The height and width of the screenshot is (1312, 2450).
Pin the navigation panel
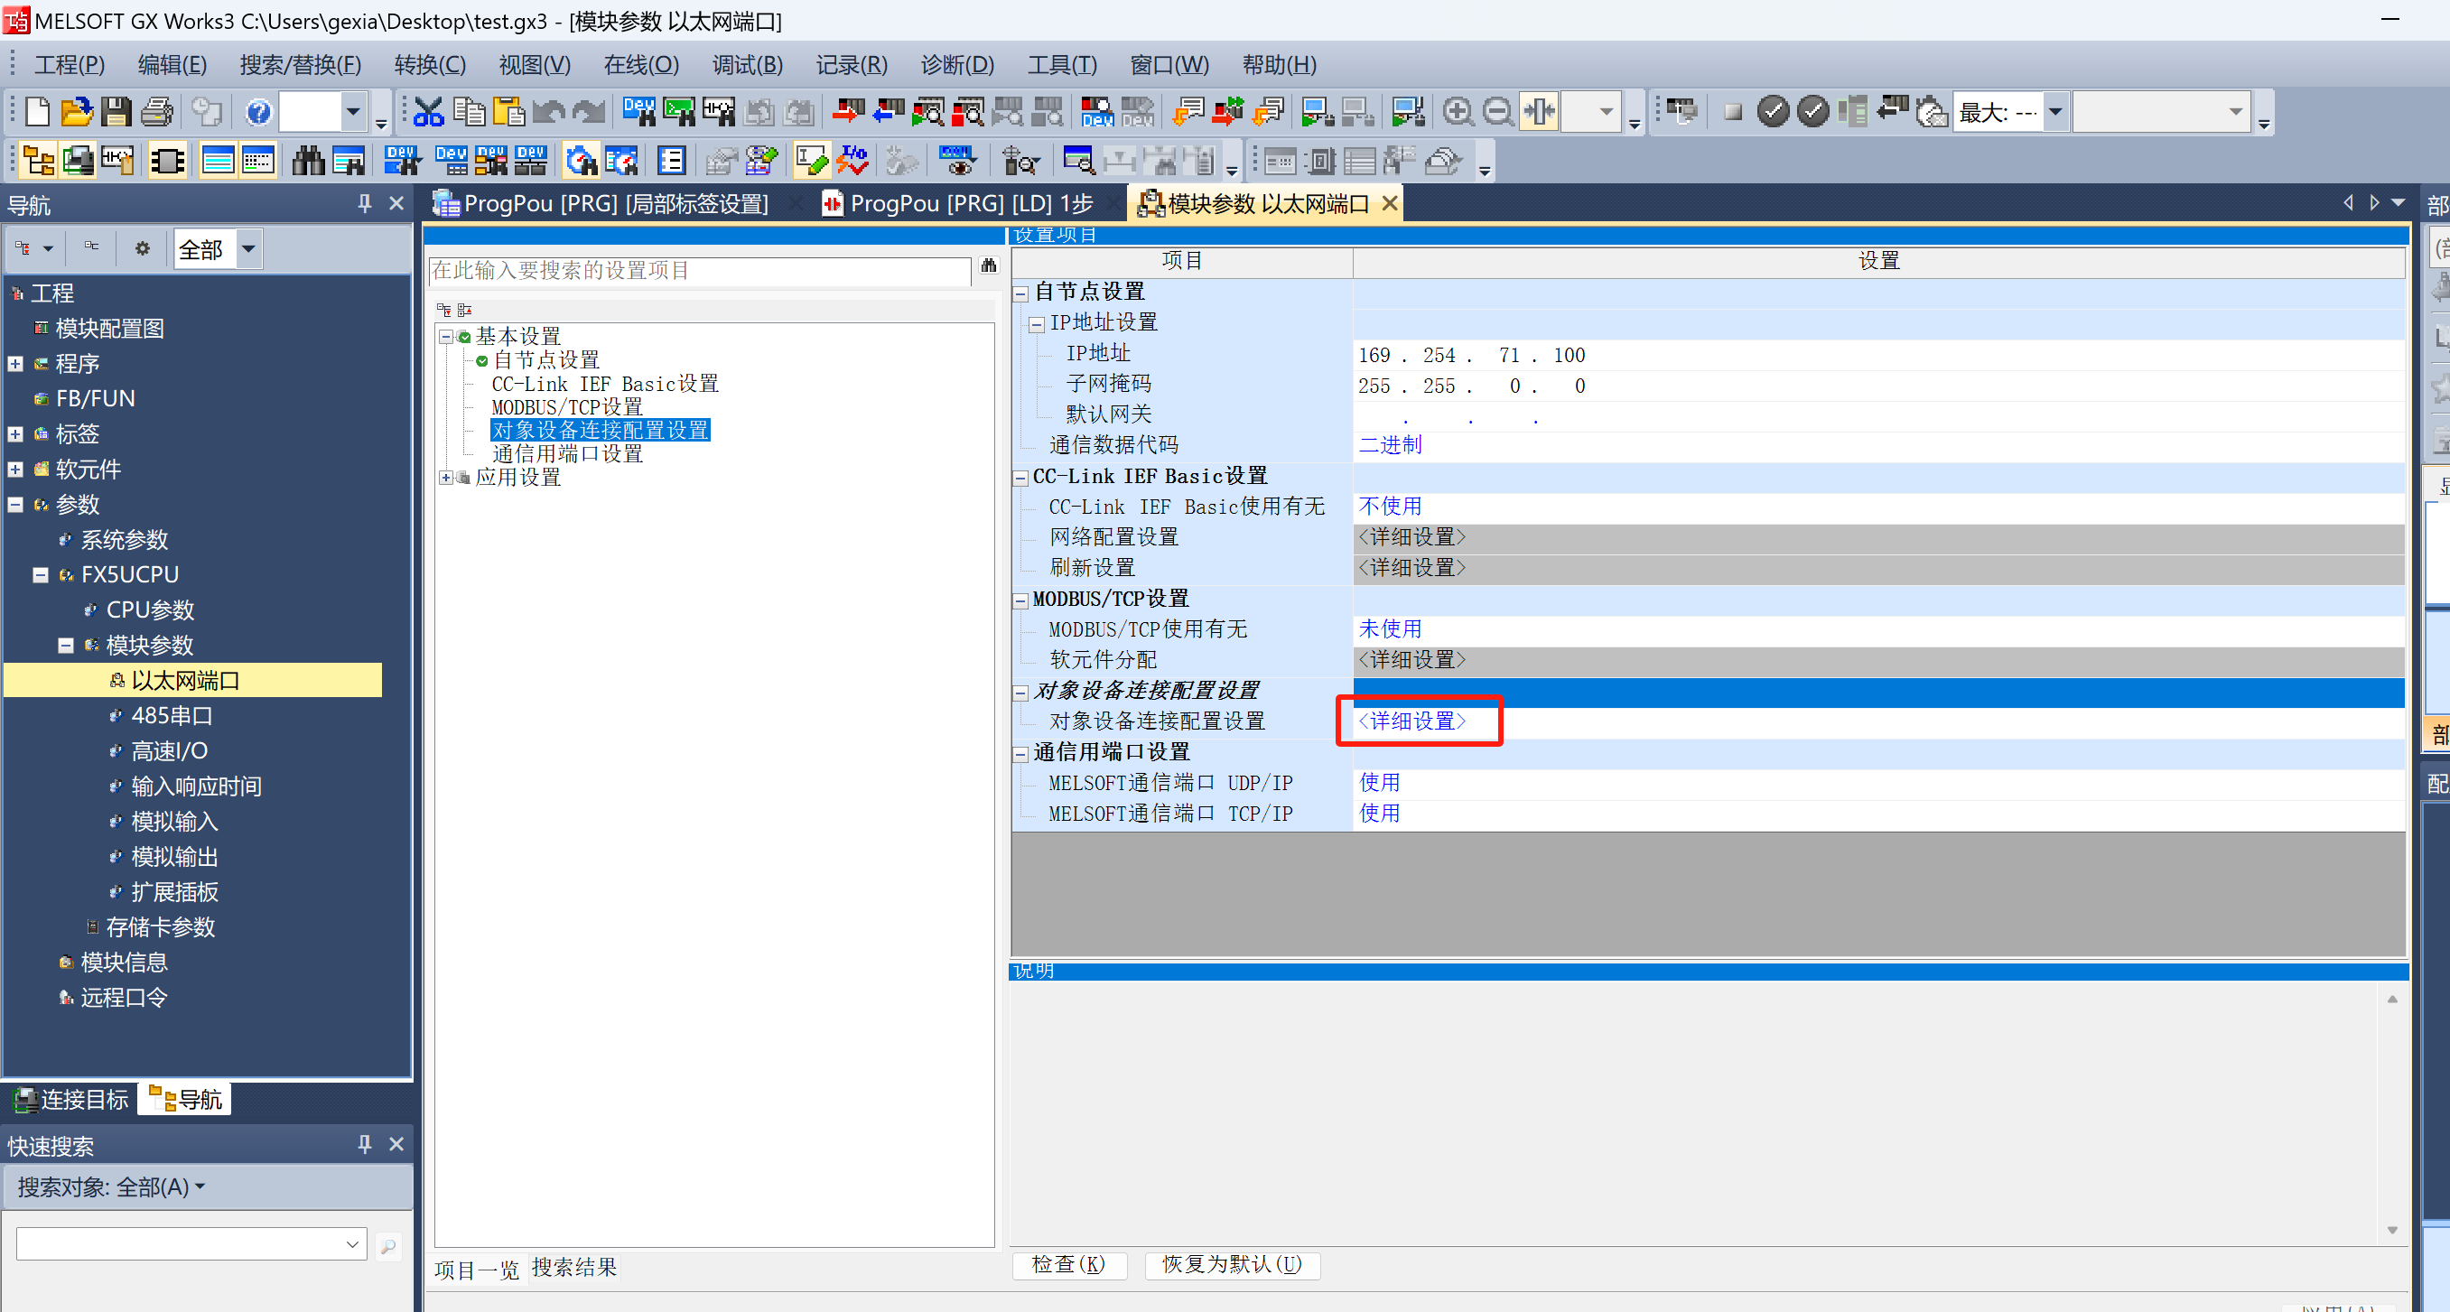(x=364, y=203)
